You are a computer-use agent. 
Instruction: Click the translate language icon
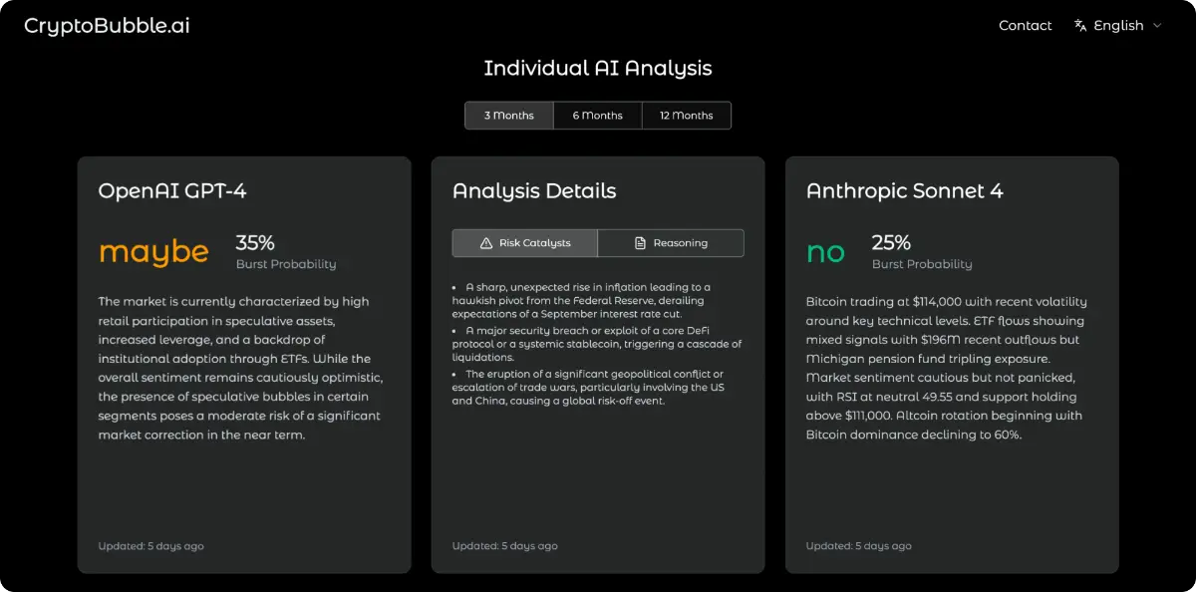tap(1080, 26)
